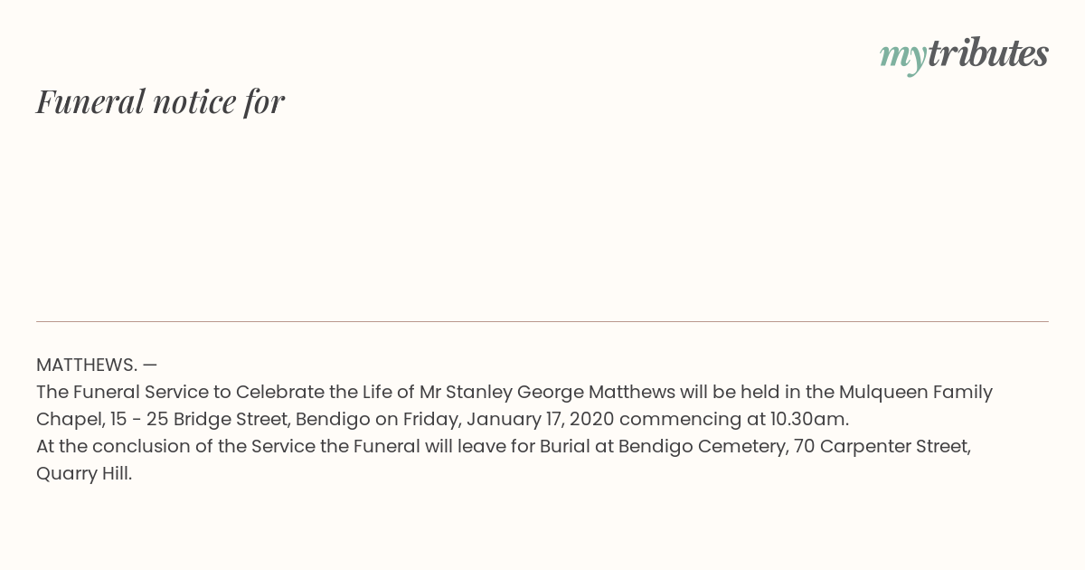Click the suburb "Quarry Hill."

click(x=84, y=474)
